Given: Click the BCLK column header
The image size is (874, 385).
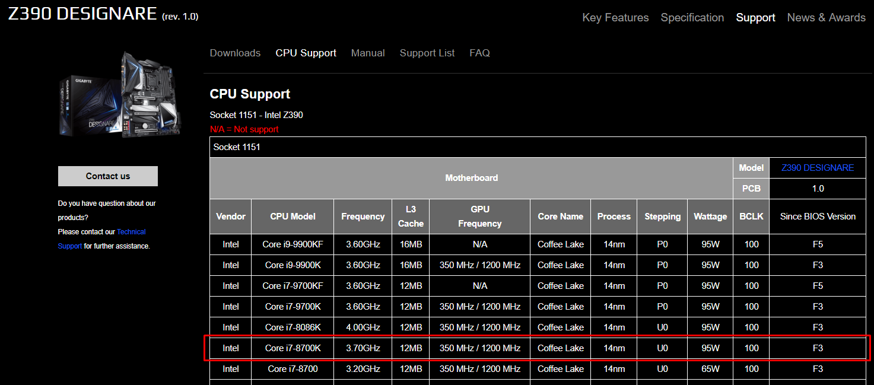Looking at the screenshot, I should coord(751,217).
